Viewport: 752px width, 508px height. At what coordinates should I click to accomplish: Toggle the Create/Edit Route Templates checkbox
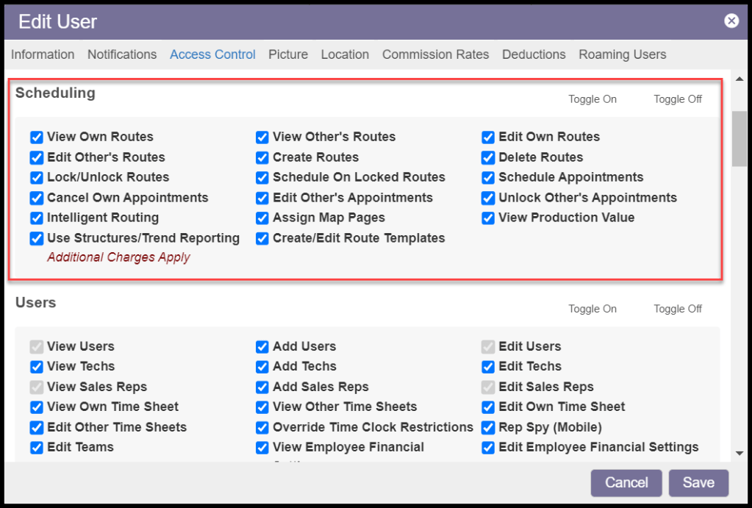(262, 238)
